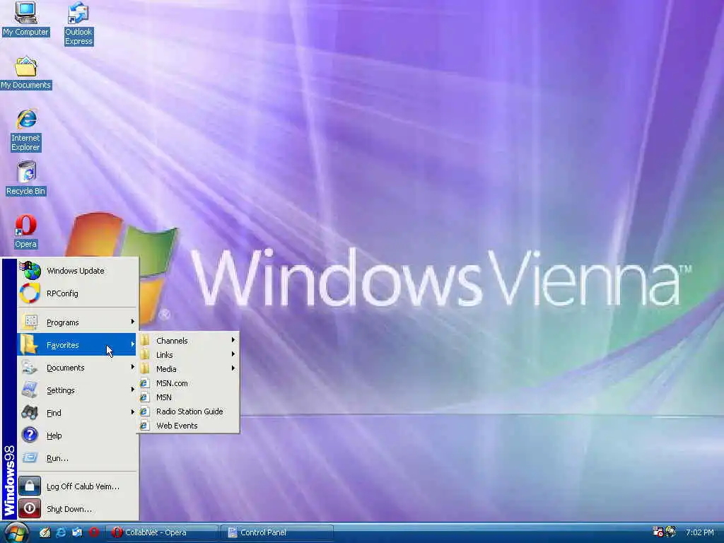Expand the Media favorites folder

point(188,369)
